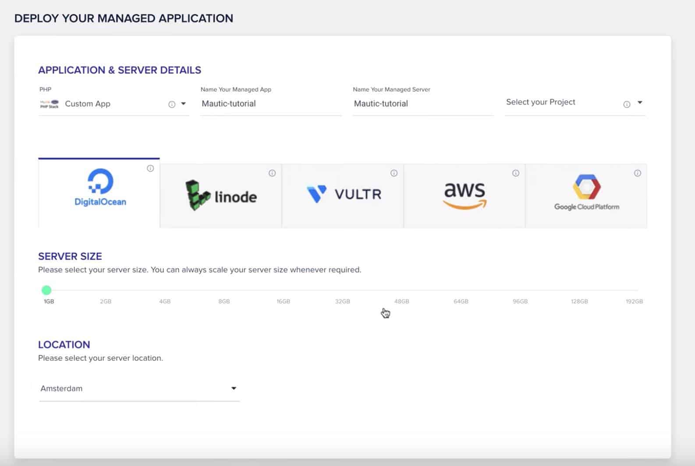Pick the AWS provider tab
This screenshot has height=466, width=695.
[x=465, y=196]
